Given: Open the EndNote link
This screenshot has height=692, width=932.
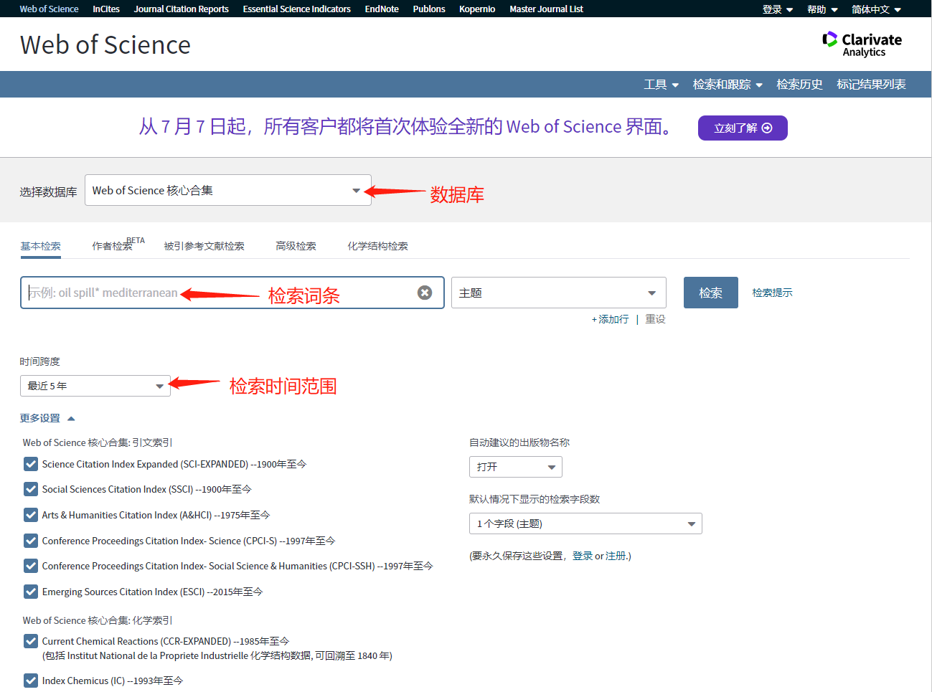Looking at the screenshot, I should tap(382, 9).
